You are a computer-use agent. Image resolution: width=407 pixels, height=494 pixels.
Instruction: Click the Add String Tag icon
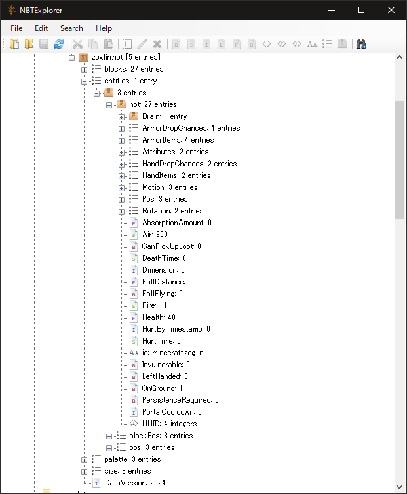pos(312,44)
